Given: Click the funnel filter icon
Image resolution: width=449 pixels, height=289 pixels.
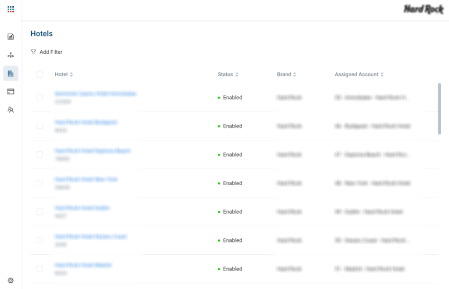Looking at the screenshot, I should (x=33, y=52).
